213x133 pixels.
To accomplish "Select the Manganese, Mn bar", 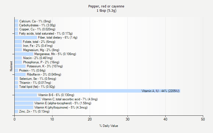I will coord(24,54).
